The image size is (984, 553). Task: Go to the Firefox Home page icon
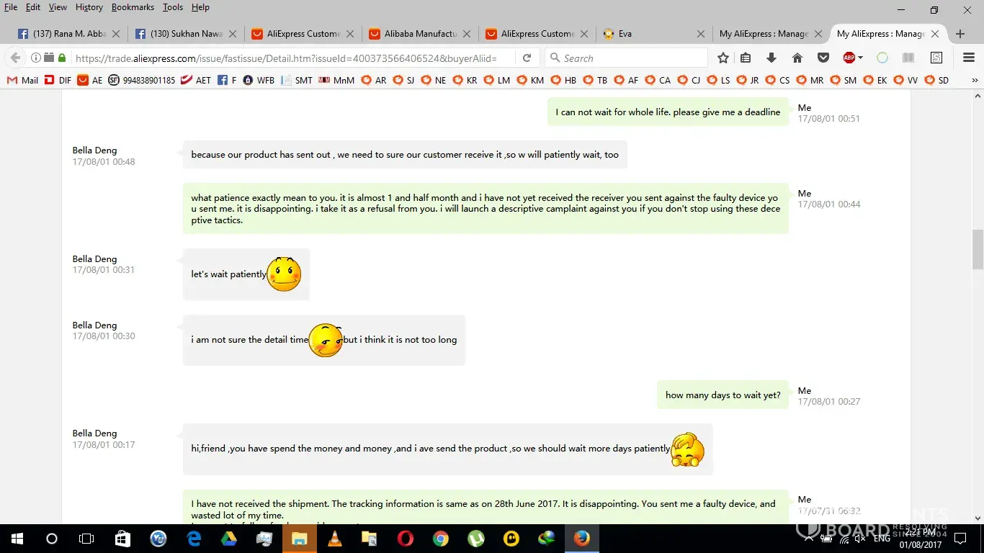(797, 58)
